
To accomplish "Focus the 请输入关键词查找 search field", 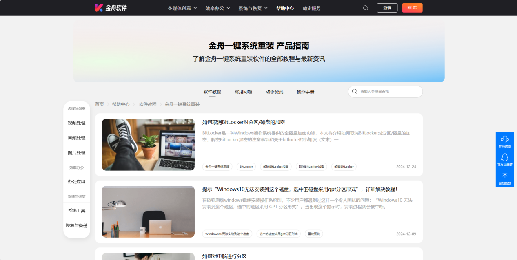I will point(385,92).
